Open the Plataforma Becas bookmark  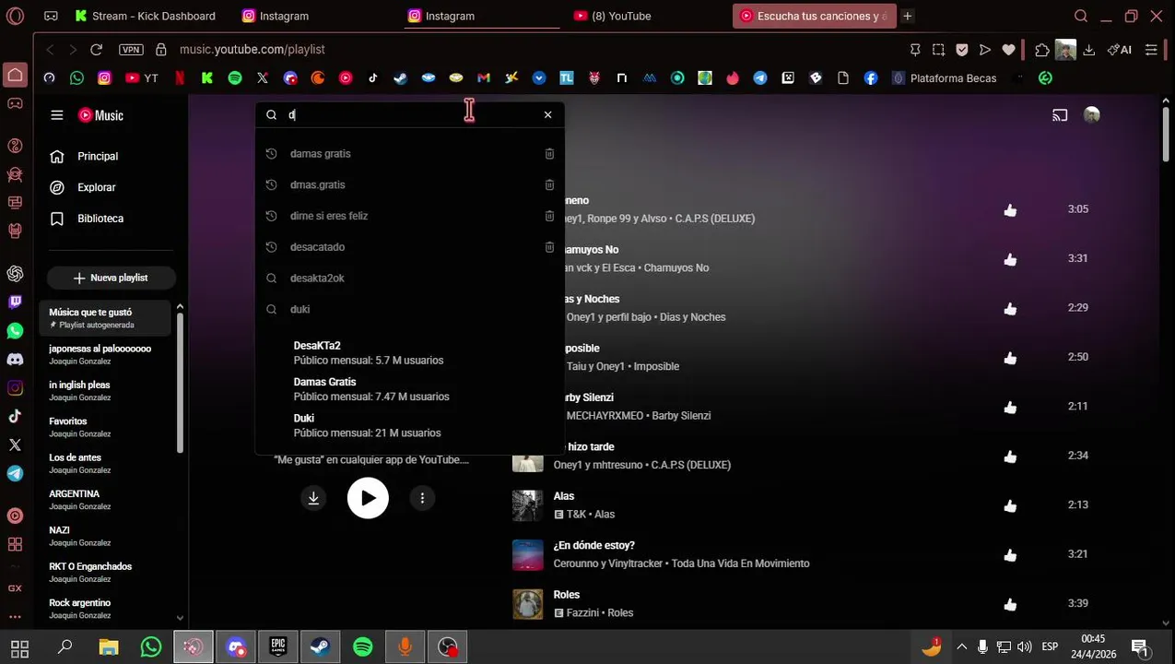click(x=945, y=78)
